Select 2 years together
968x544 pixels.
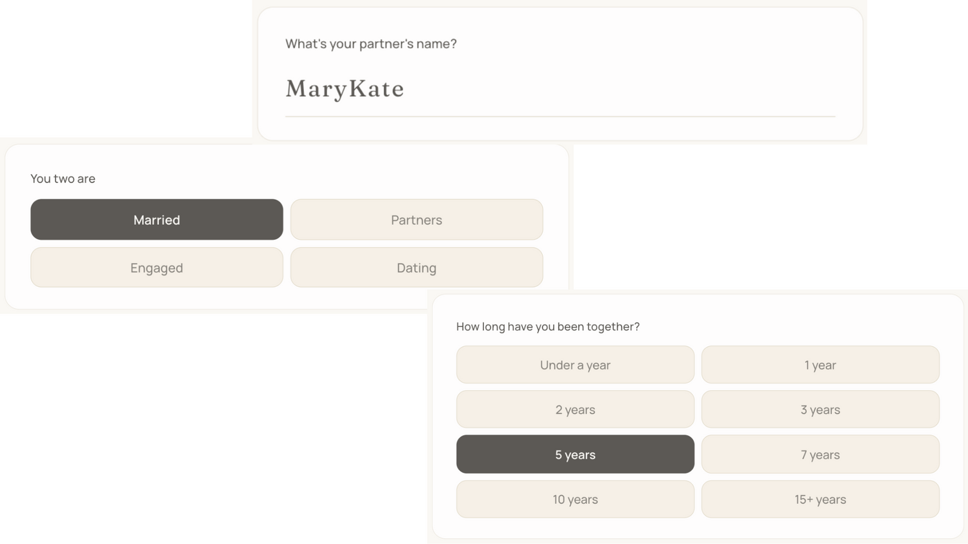(575, 409)
